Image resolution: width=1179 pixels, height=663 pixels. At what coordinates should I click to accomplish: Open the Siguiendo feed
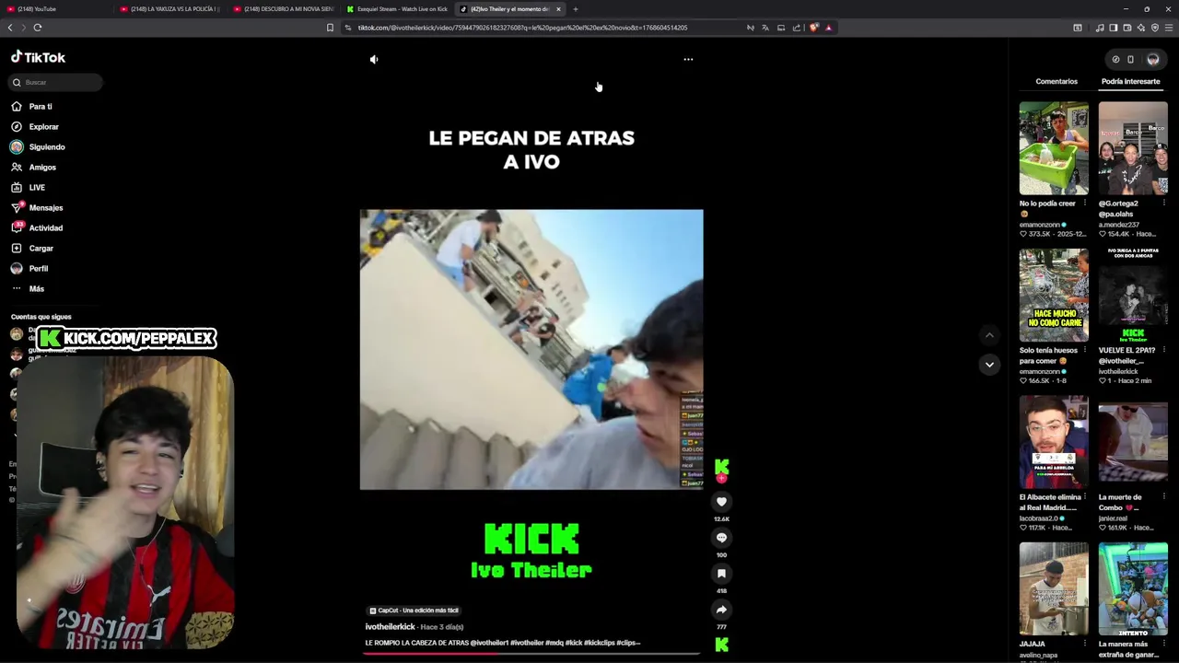click(46, 147)
